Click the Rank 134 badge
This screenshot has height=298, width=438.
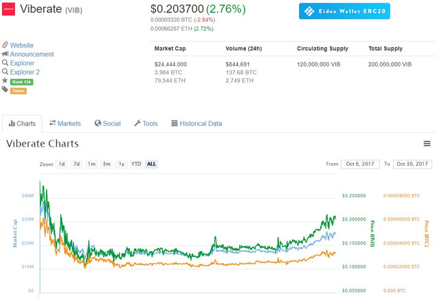click(x=21, y=82)
